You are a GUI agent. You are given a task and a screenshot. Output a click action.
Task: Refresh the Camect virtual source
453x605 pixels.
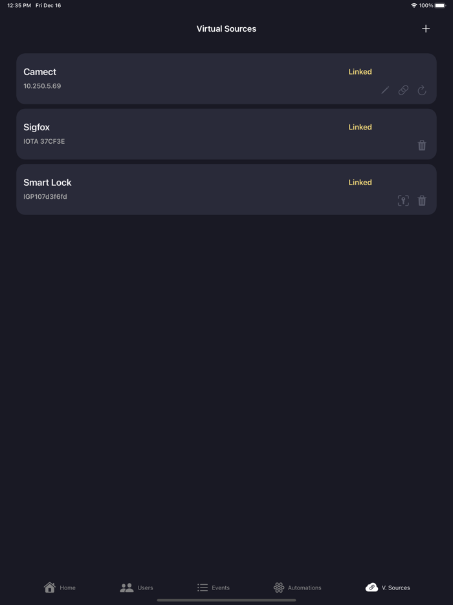422,91
